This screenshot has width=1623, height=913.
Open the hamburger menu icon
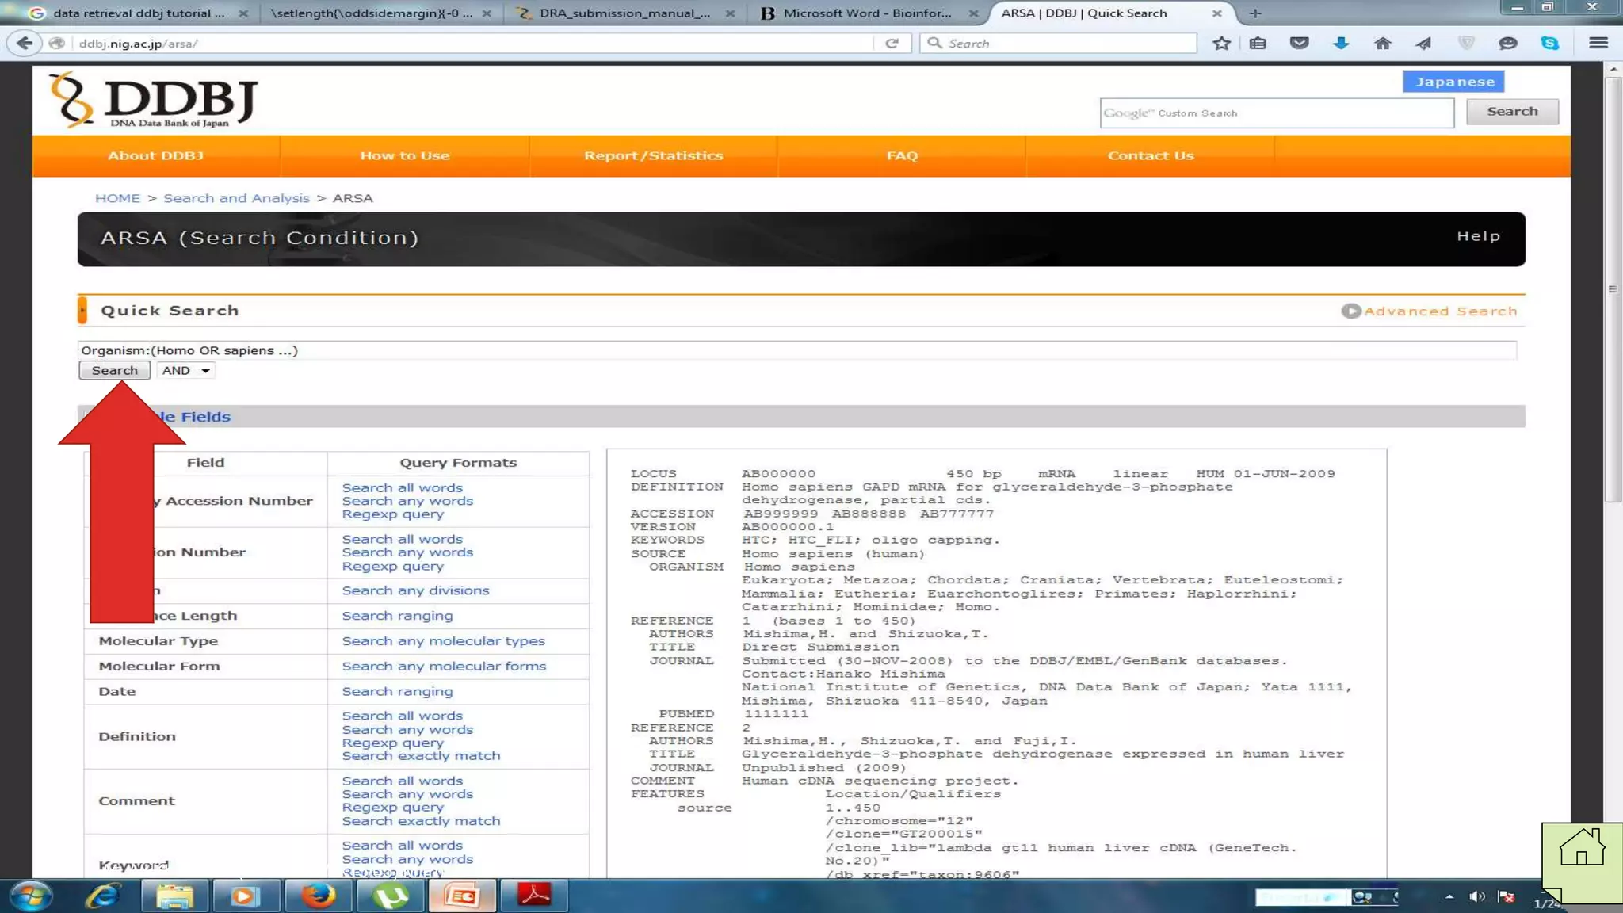click(x=1598, y=43)
